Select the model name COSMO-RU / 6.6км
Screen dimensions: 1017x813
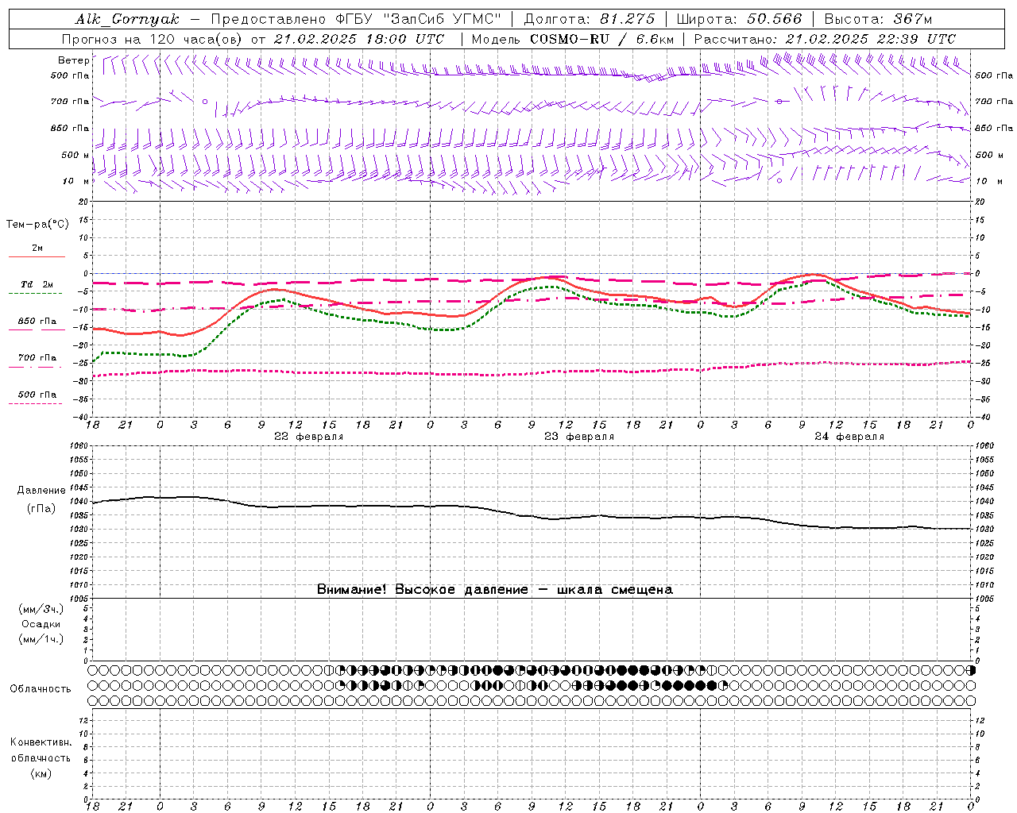pyautogui.click(x=602, y=38)
